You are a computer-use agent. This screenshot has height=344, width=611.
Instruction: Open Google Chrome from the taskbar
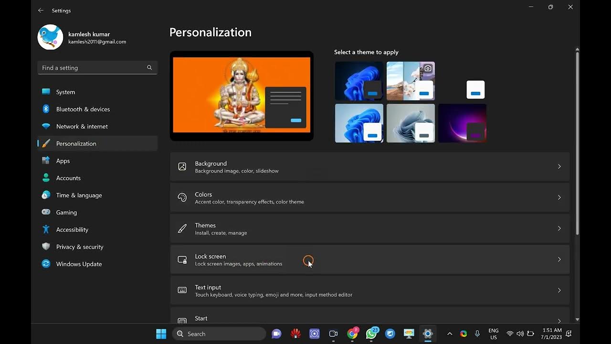point(352,334)
